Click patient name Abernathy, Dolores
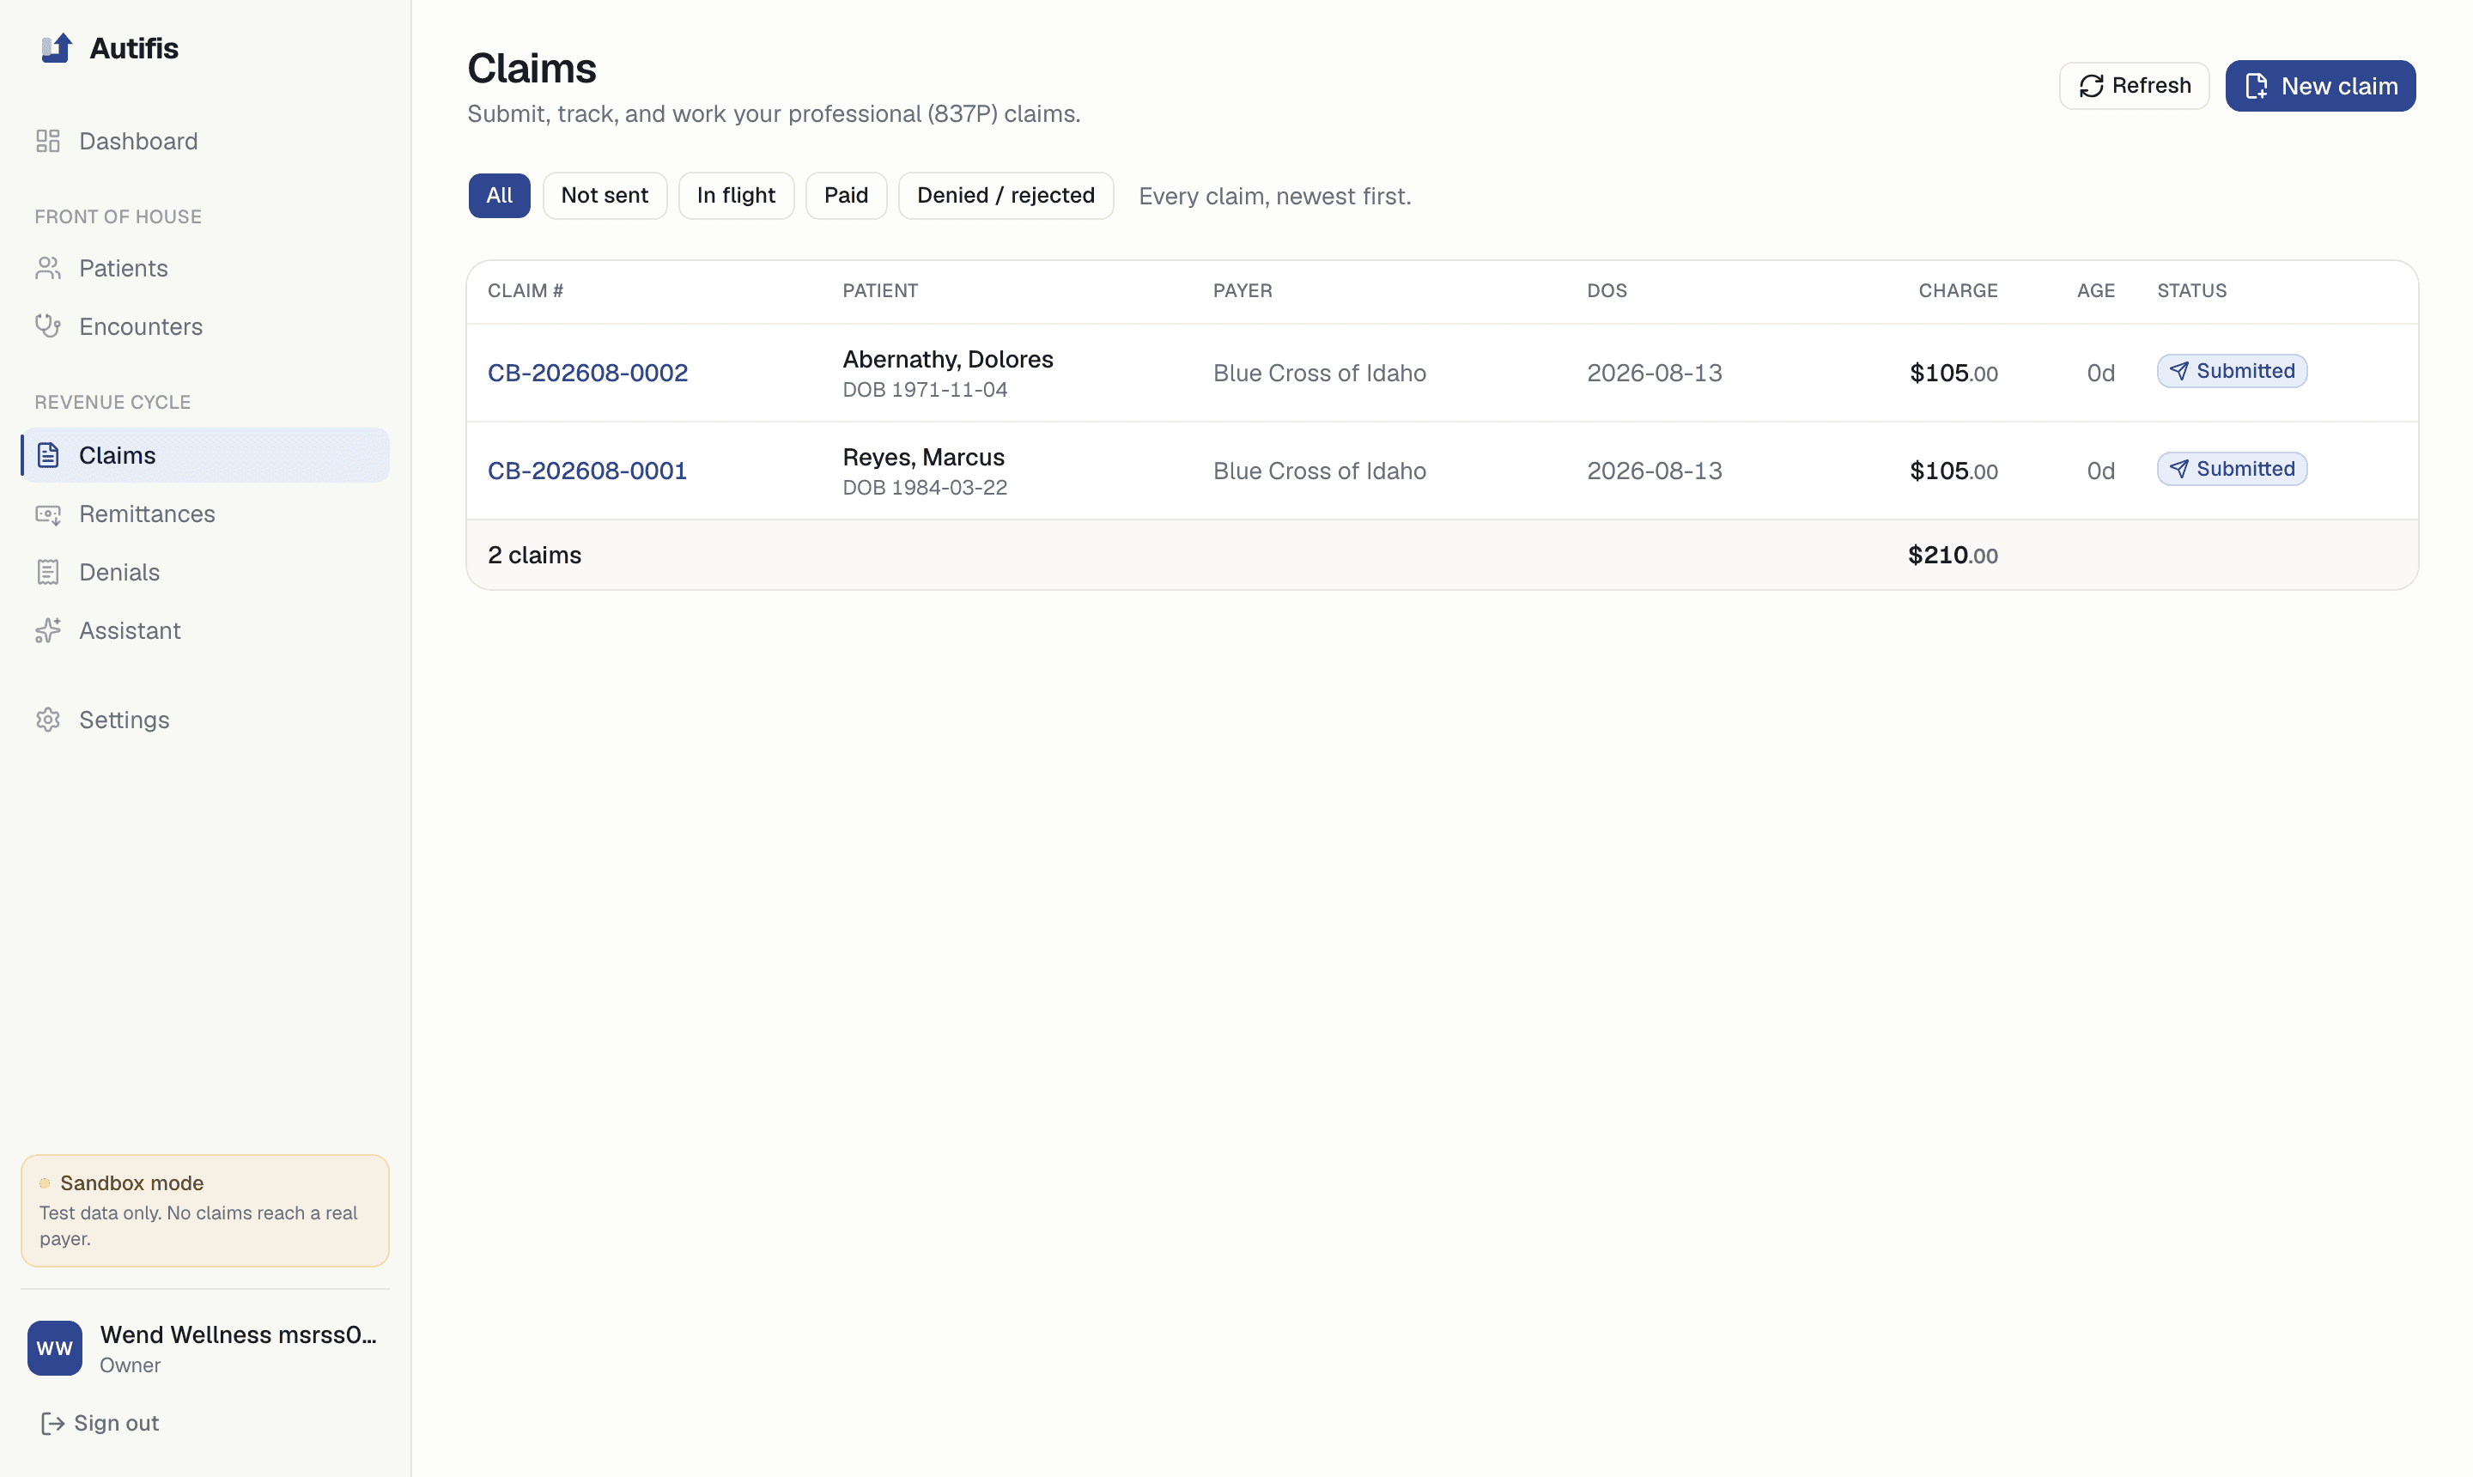The width and height of the screenshot is (2473, 1477). coord(947,359)
